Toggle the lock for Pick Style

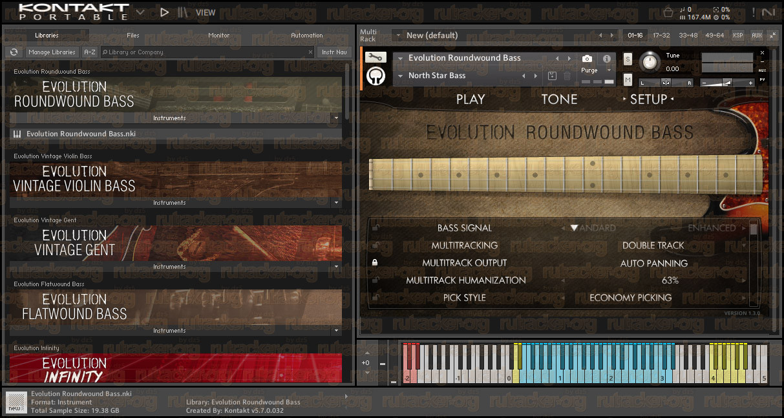pyautogui.click(x=375, y=298)
